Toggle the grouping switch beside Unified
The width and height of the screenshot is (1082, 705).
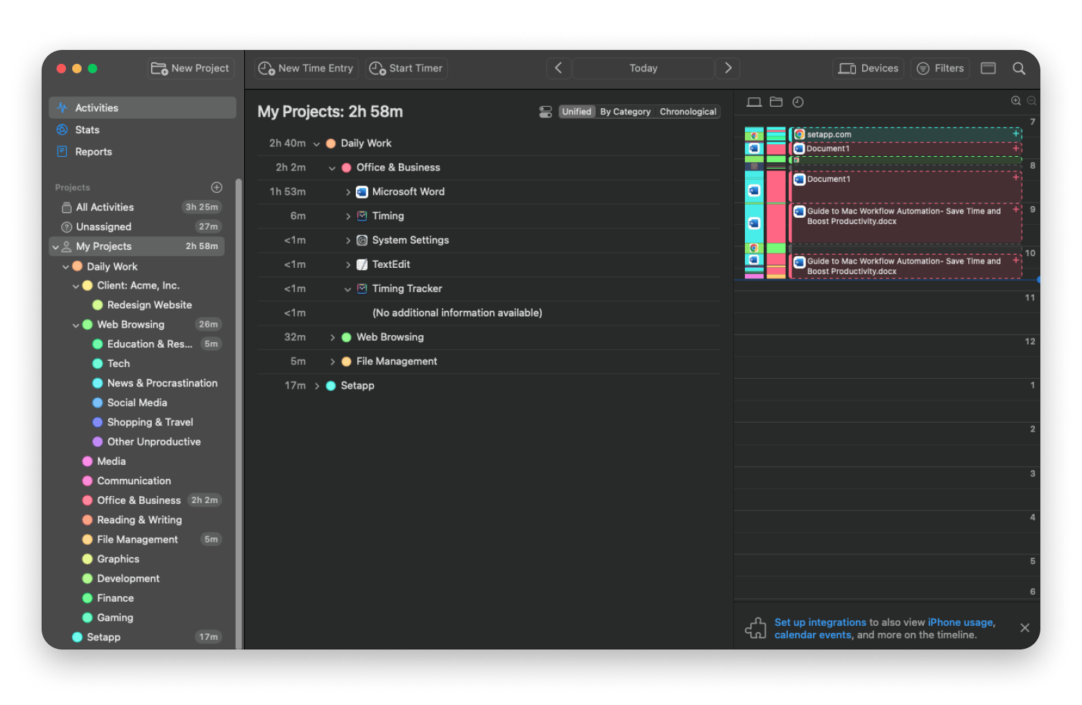coord(546,112)
